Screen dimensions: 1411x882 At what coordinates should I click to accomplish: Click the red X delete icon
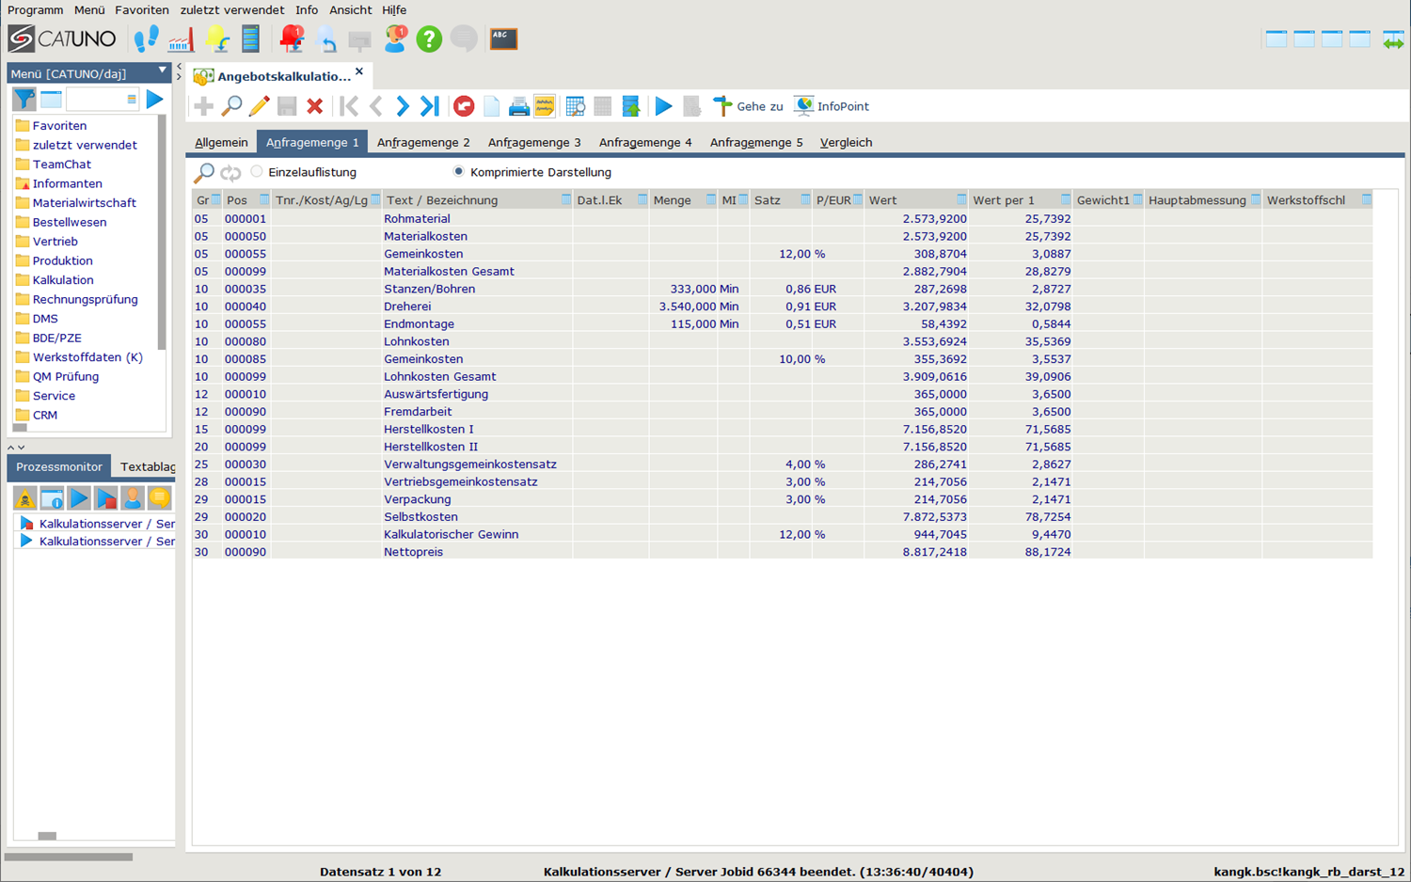pyautogui.click(x=315, y=106)
